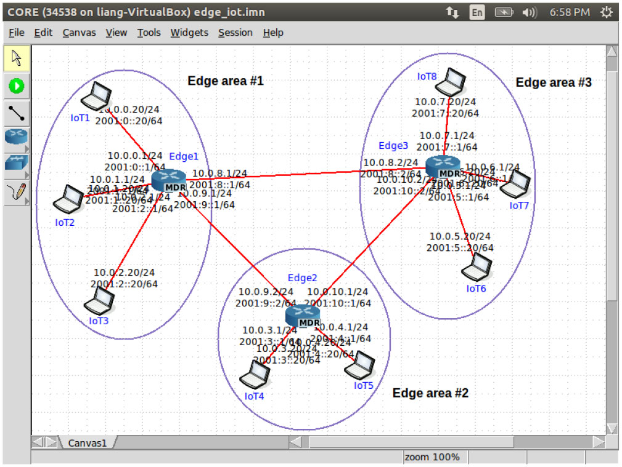The height and width of the screenshot is (467, 622).
Task: Click the Edge1 MDR router node
Action: point(168,180)
